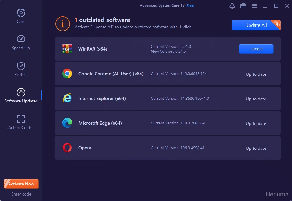Update WinRAR to version 6.24.0

click(x=256, y=49)
